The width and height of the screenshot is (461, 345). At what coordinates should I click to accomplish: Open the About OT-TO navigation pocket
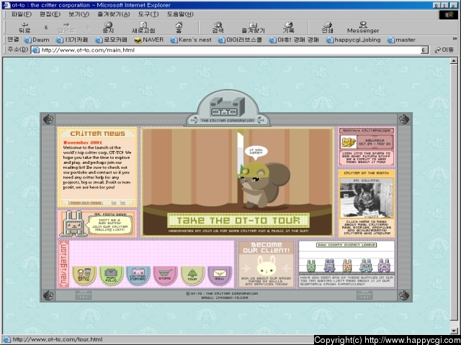click(x=84, y=276)
